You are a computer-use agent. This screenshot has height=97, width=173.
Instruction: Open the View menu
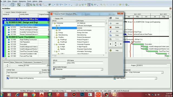click(x=9, y=1)
